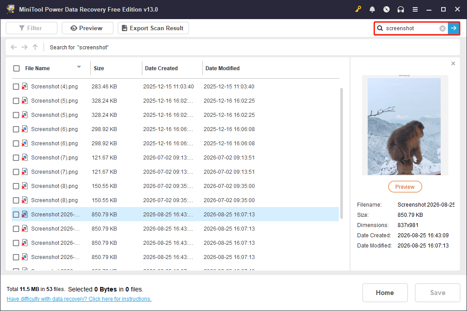This screenshot has width=467, height=311.
Task: Click Export Scan Result
Action: 153,28
